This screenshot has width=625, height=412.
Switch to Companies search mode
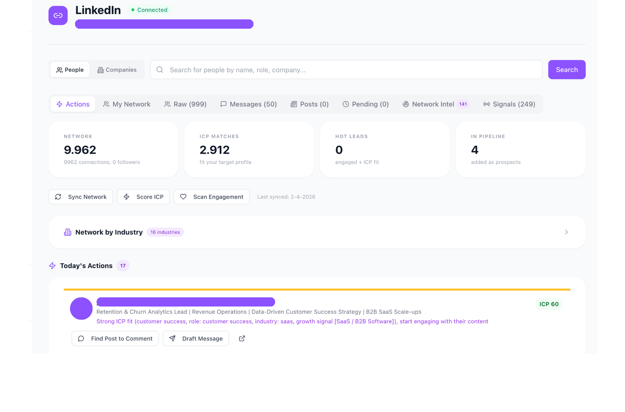coord(117,70)
